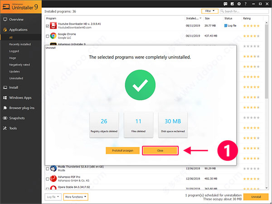This screenshot has width=272, height=204.
Task: Click the Log file status icon
Action: 226,25
